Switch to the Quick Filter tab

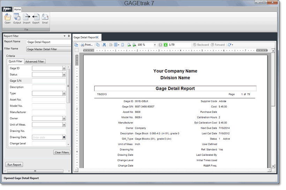tap(15, 61)
